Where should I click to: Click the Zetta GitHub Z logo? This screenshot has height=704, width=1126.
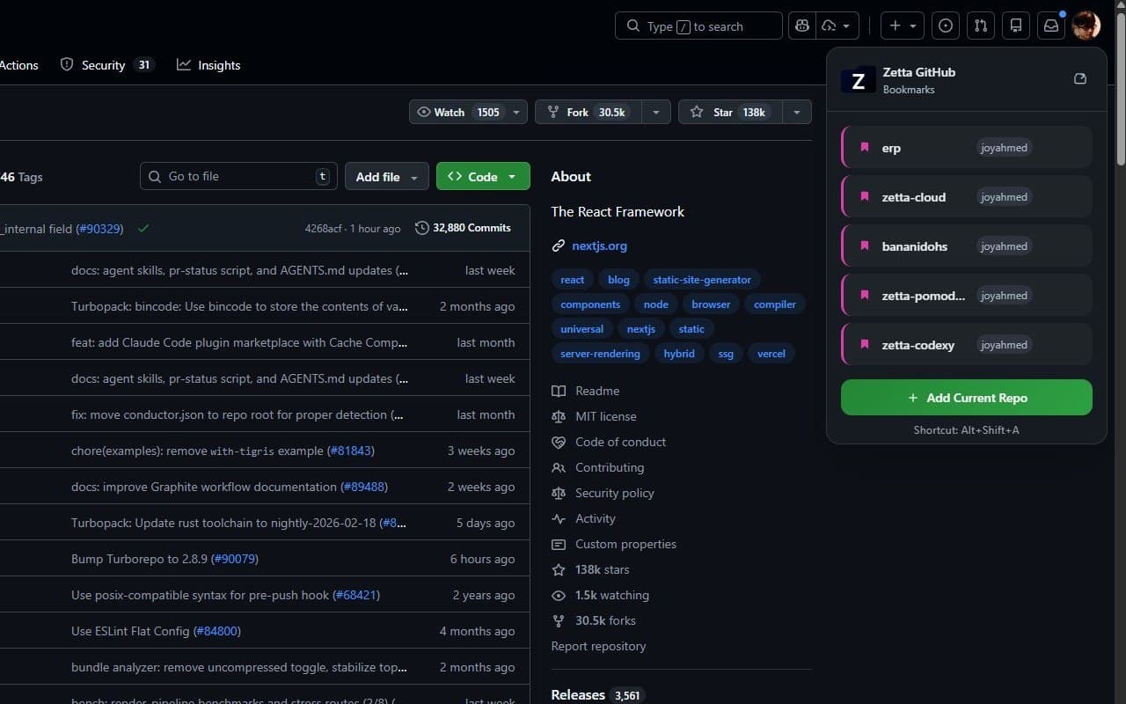point(859,81)
